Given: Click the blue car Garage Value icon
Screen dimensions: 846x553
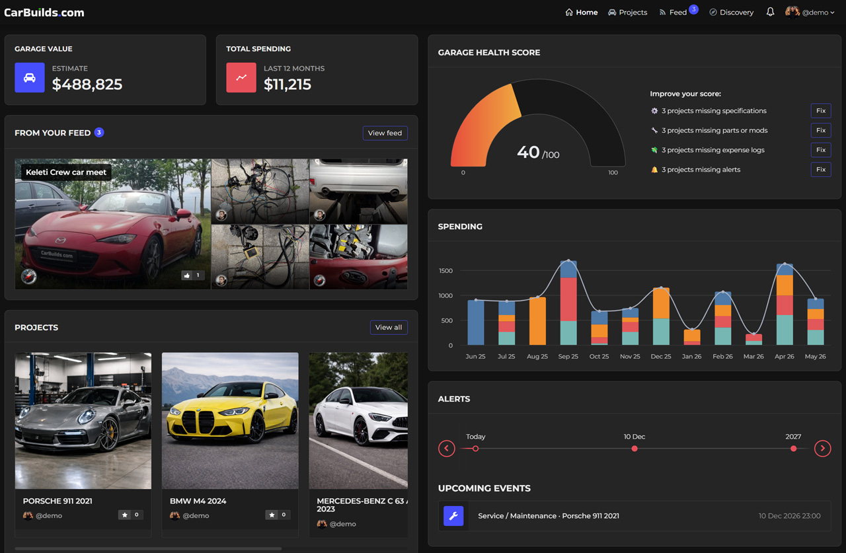Looking at the screenshot, I should point(30,77).
